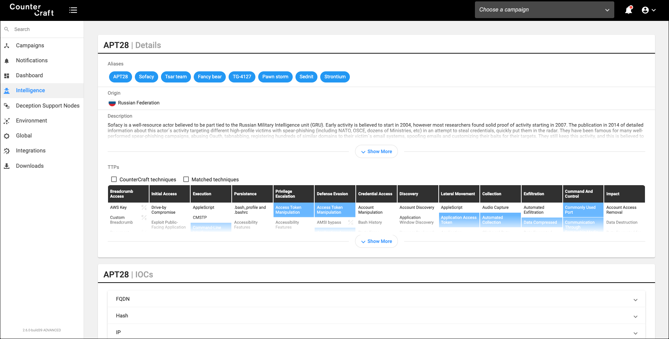Screen dimensions: 669x339
Task: Open the notifications bell in top bar
Action: click(629, 10)
